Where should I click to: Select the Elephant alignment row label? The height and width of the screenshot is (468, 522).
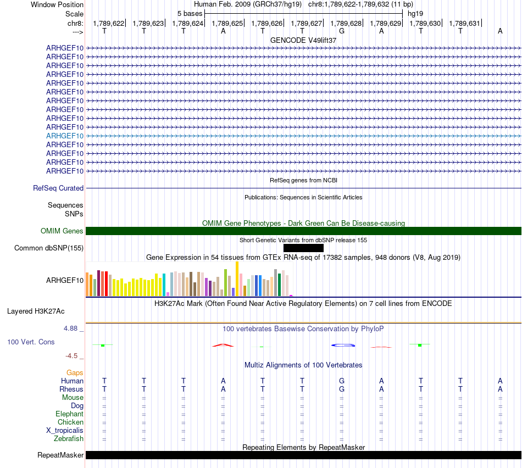click(x=69, y=414)
